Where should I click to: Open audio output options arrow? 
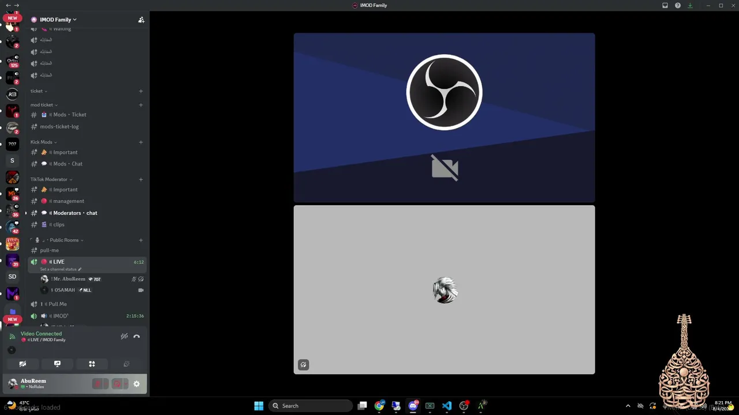[x=125, y=384]
